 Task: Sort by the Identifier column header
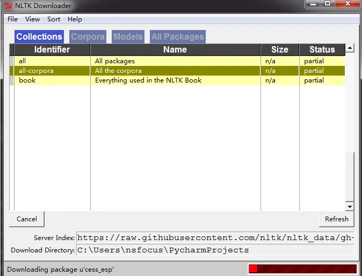point(52,49)
